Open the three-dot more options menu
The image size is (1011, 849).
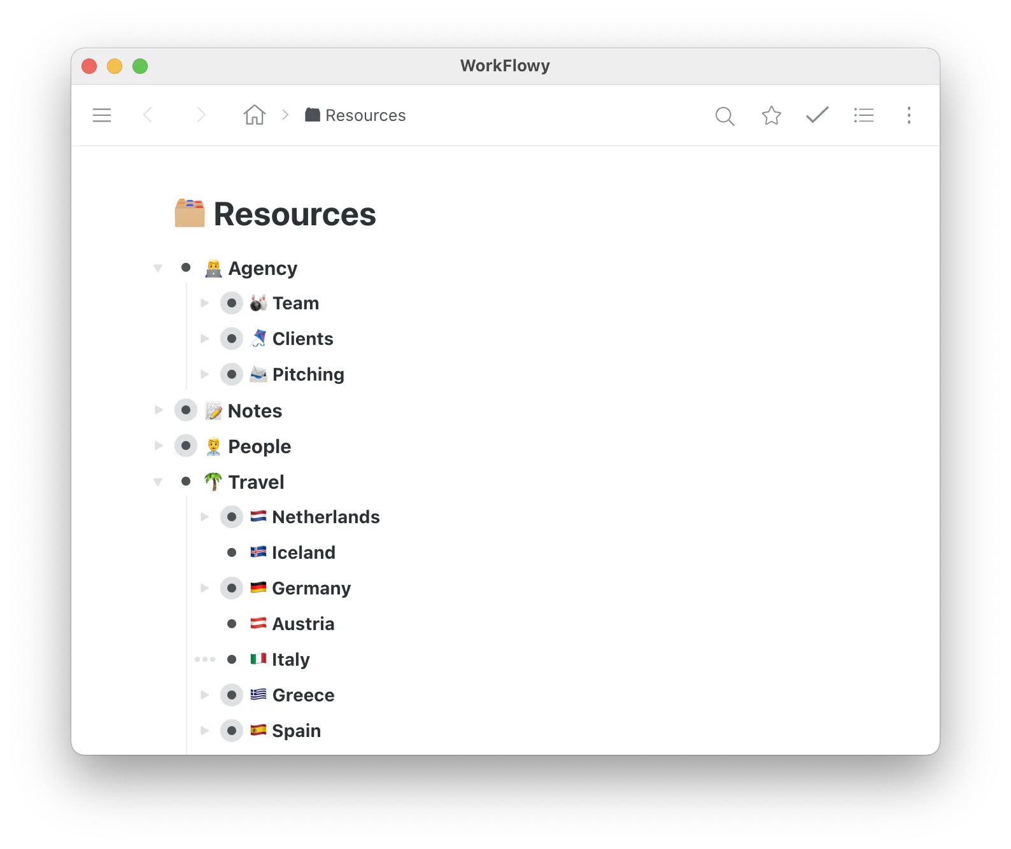(908, 115)
